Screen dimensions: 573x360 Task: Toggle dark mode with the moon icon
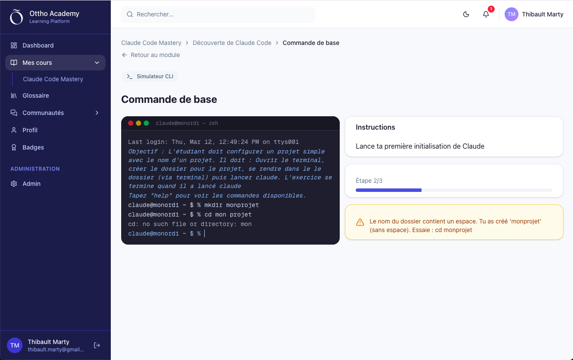click(466, 14)
